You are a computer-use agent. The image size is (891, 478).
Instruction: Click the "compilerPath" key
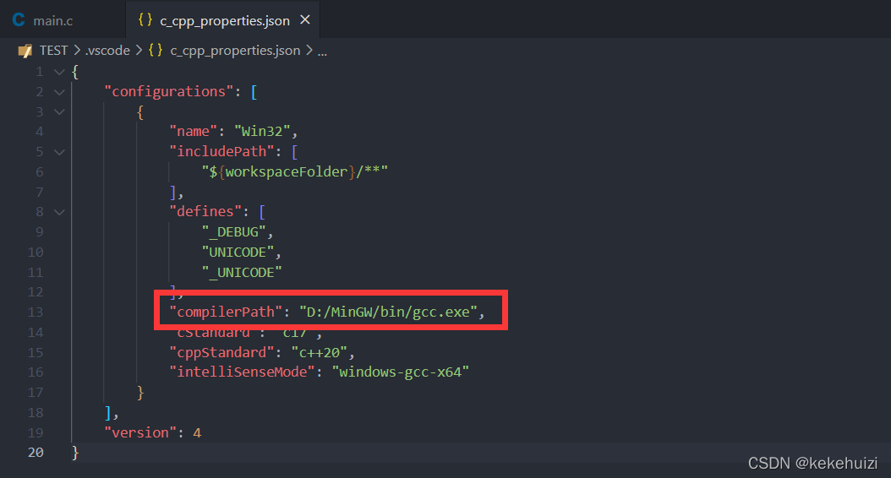point(226,312)
